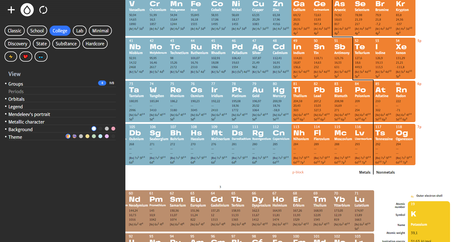The width and height of the screenshot is (452, 242).
Task: Toggle the Metallic character option
Action: point(26,122)
